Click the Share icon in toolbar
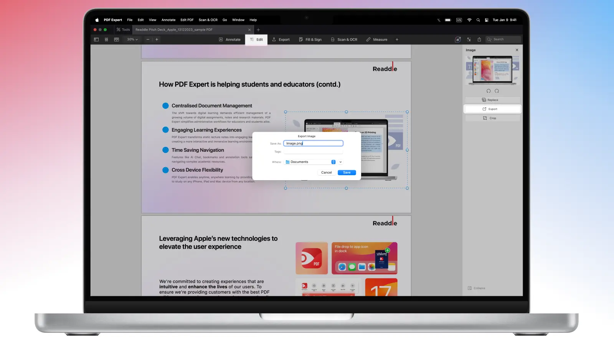This screenshot has height=345, width=614. [479, 39]
